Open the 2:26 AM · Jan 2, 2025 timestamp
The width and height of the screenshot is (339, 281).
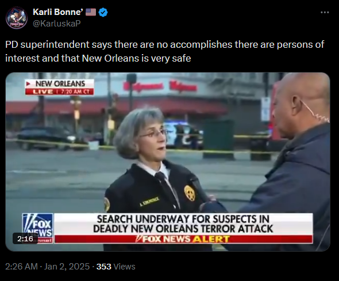coord(47,267)
